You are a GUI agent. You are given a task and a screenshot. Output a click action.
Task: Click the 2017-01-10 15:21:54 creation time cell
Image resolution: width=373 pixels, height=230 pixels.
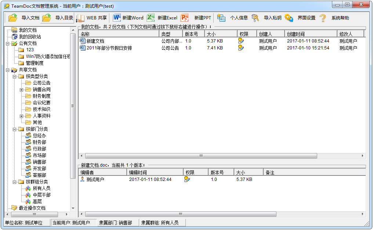tap(308, 48)
